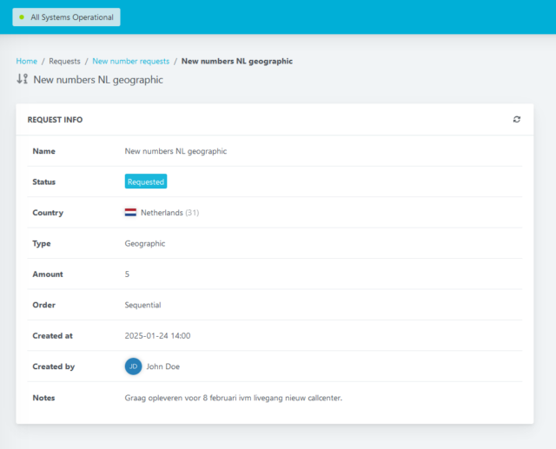Select the Name field value text
The height and width of the screenshot is (449, 556).
175,151
